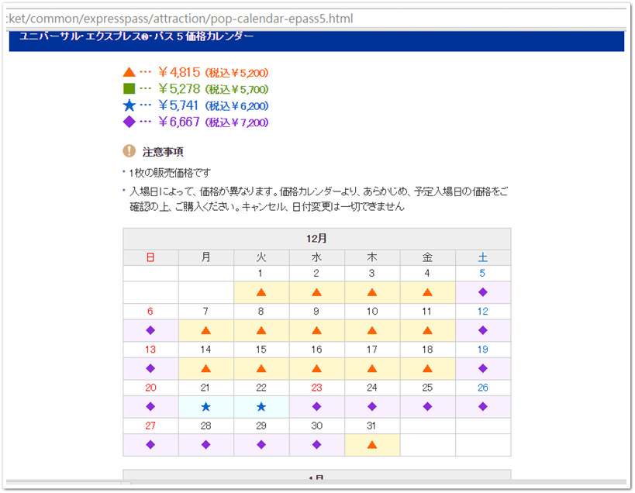Click the 12月 calendar month header

point(316,238)
